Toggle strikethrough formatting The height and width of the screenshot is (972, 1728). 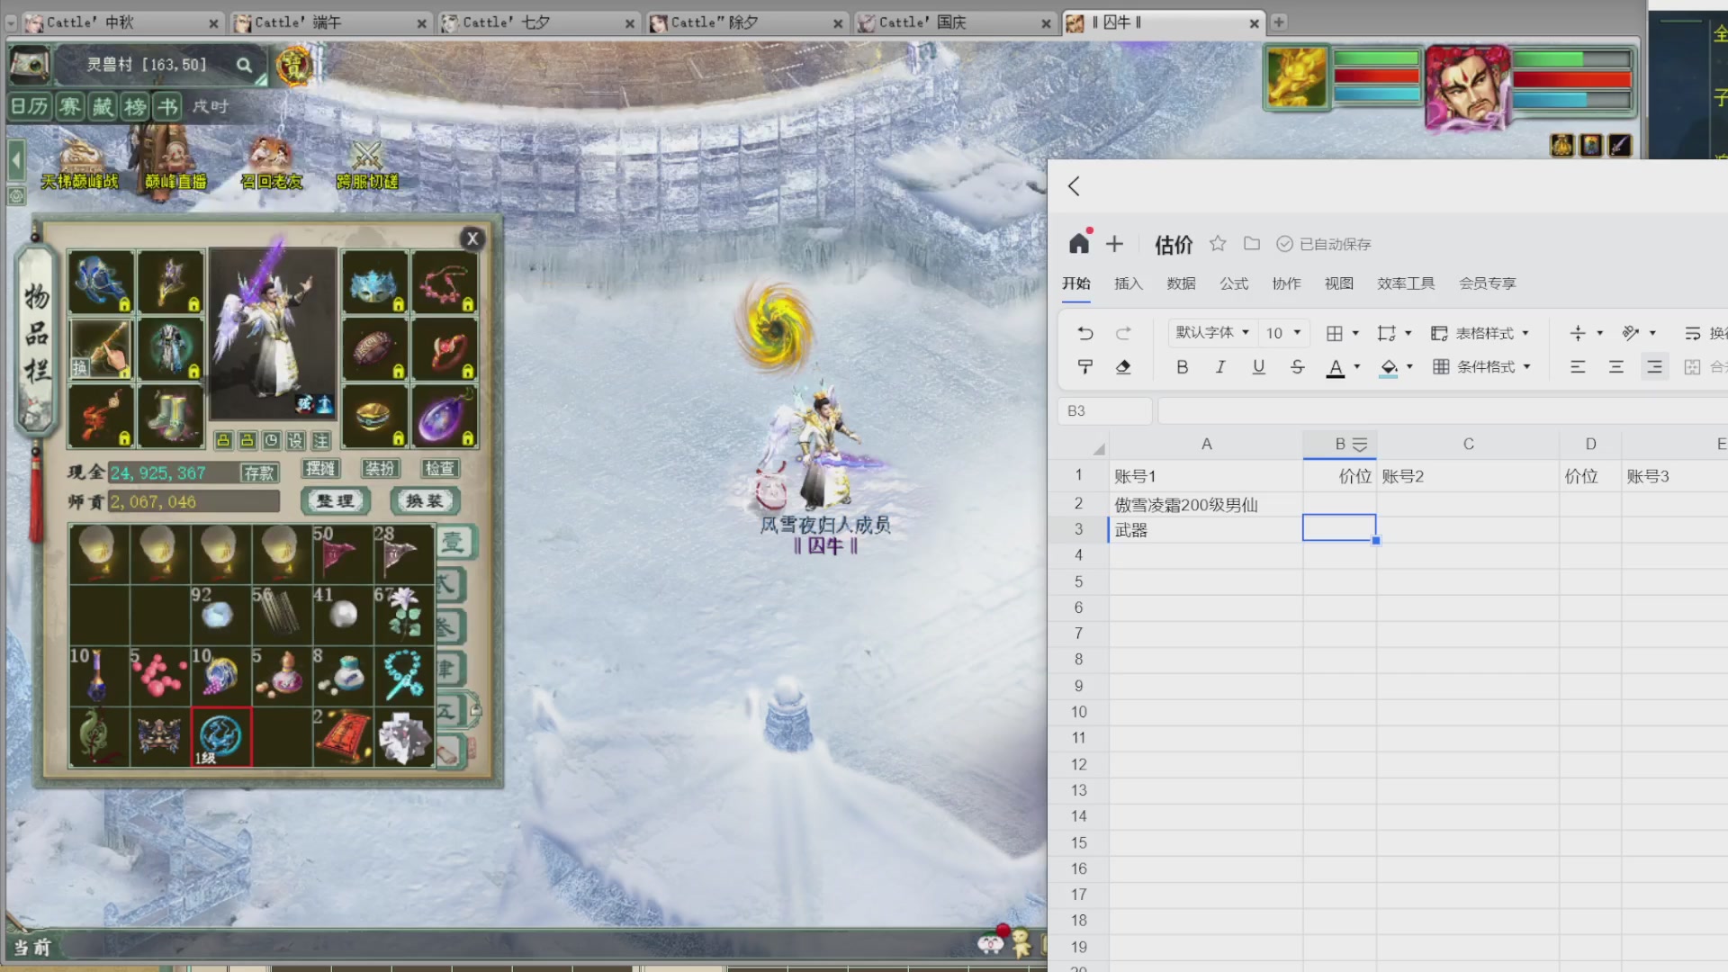[1297, 366]
